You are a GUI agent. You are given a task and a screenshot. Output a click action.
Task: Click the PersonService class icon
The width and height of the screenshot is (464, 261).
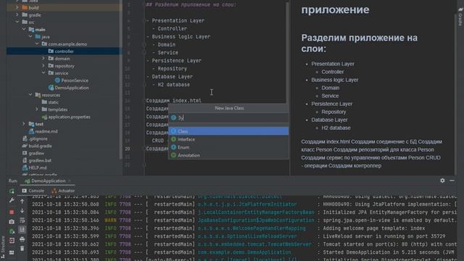point(57,80)
